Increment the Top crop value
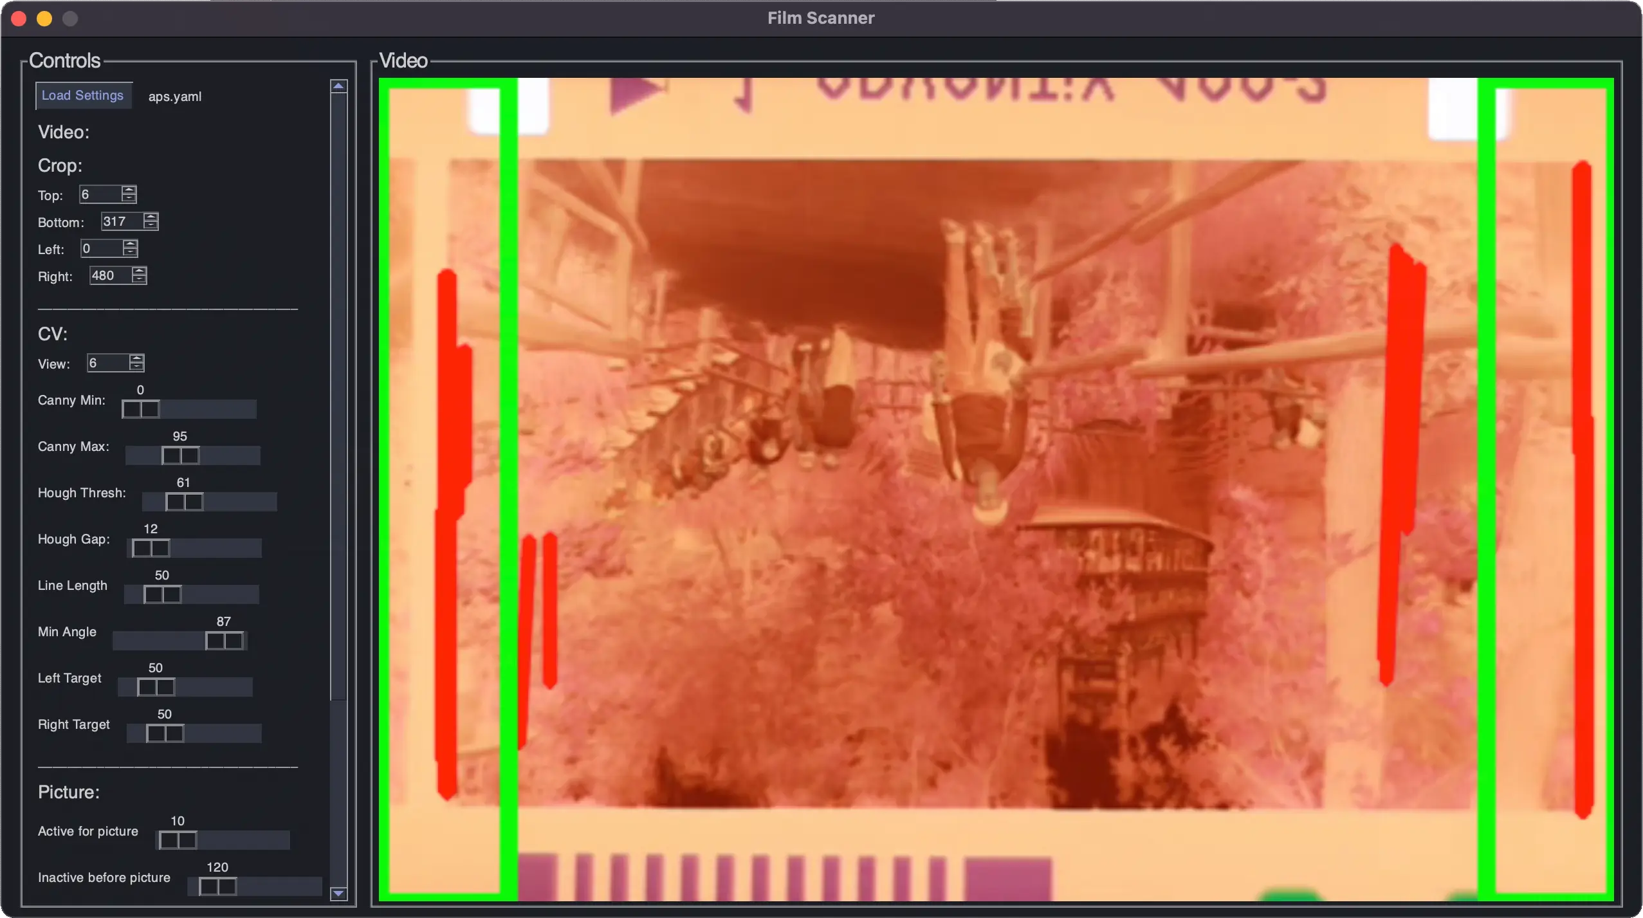Screen dimensions: 1643x918 pos(129,190)
